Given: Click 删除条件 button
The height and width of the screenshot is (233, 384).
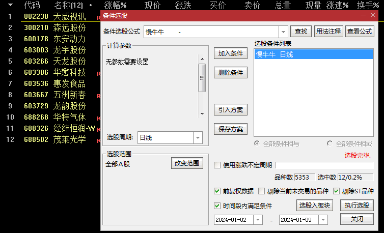Looking at the screenshot, I should coord(231,73).
